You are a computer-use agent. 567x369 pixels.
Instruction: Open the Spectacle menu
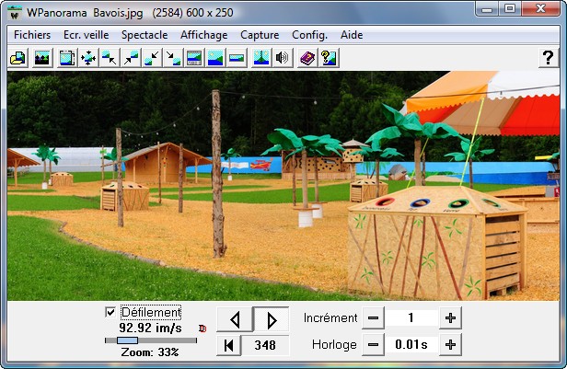[x=145, y=35]
